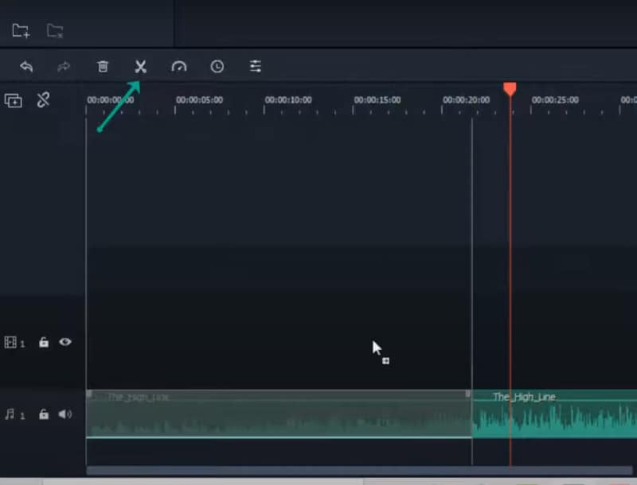Unlock or lock video track 1

[x=44, y=342]
